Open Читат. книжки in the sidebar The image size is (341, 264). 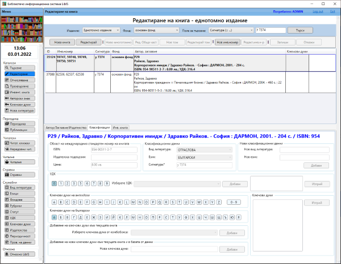19,143
